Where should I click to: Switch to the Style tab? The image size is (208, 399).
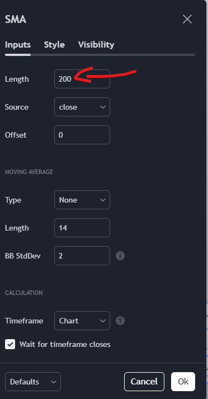click(54, 45)
